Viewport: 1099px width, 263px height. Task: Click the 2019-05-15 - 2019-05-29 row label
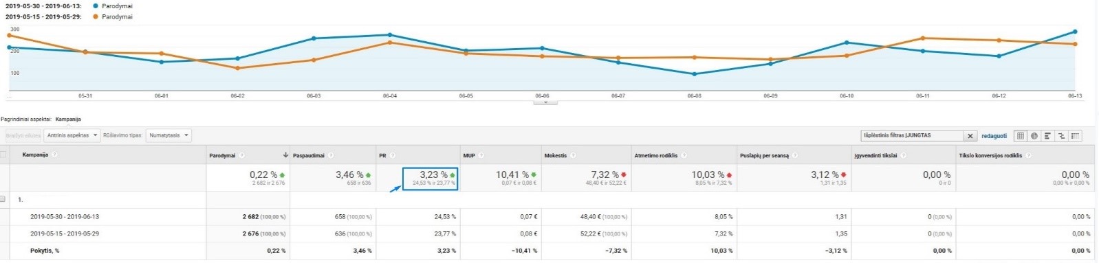[x=65, y=233]
